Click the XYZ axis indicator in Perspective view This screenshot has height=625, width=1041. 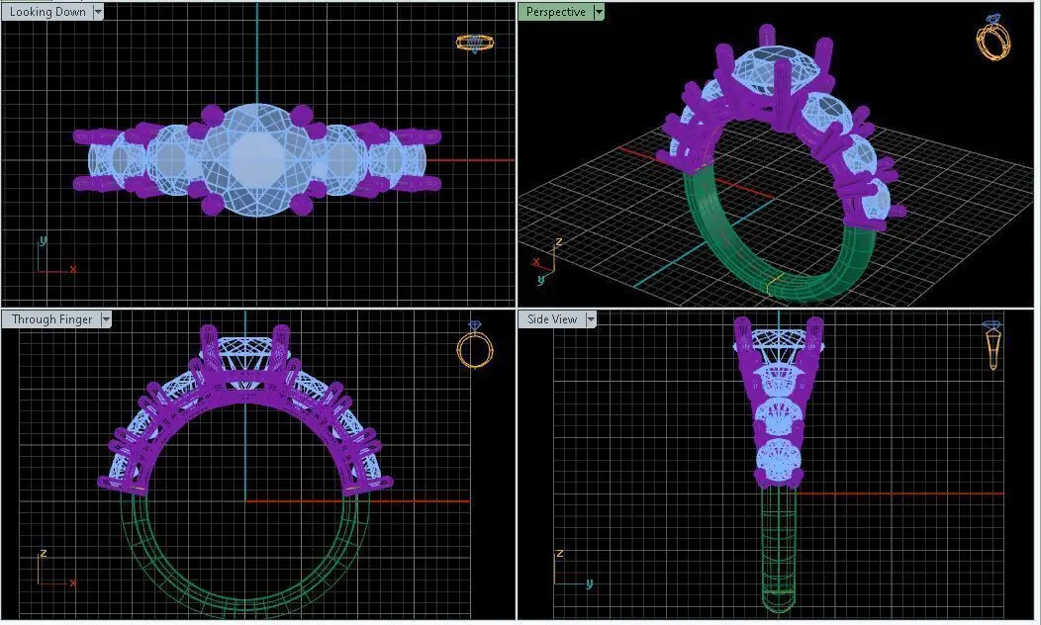(548, 263)
